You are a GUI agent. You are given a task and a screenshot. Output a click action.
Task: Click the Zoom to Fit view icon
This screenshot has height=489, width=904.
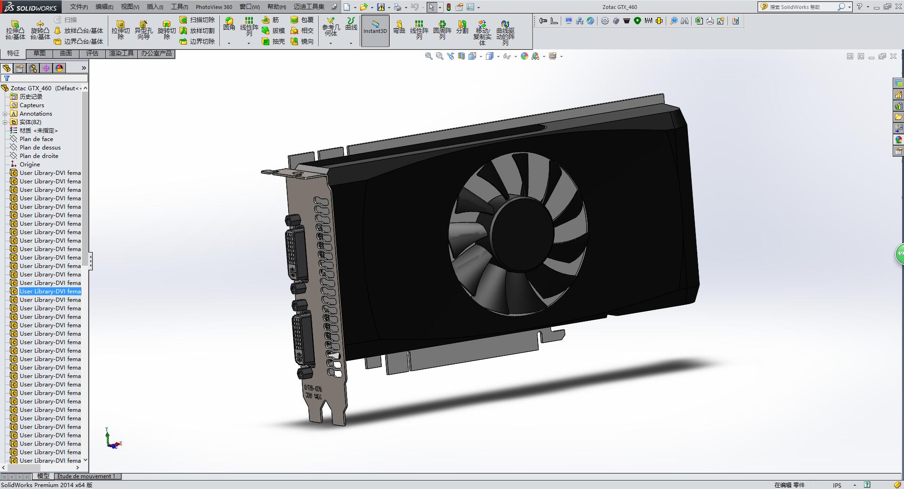[429, 56]
